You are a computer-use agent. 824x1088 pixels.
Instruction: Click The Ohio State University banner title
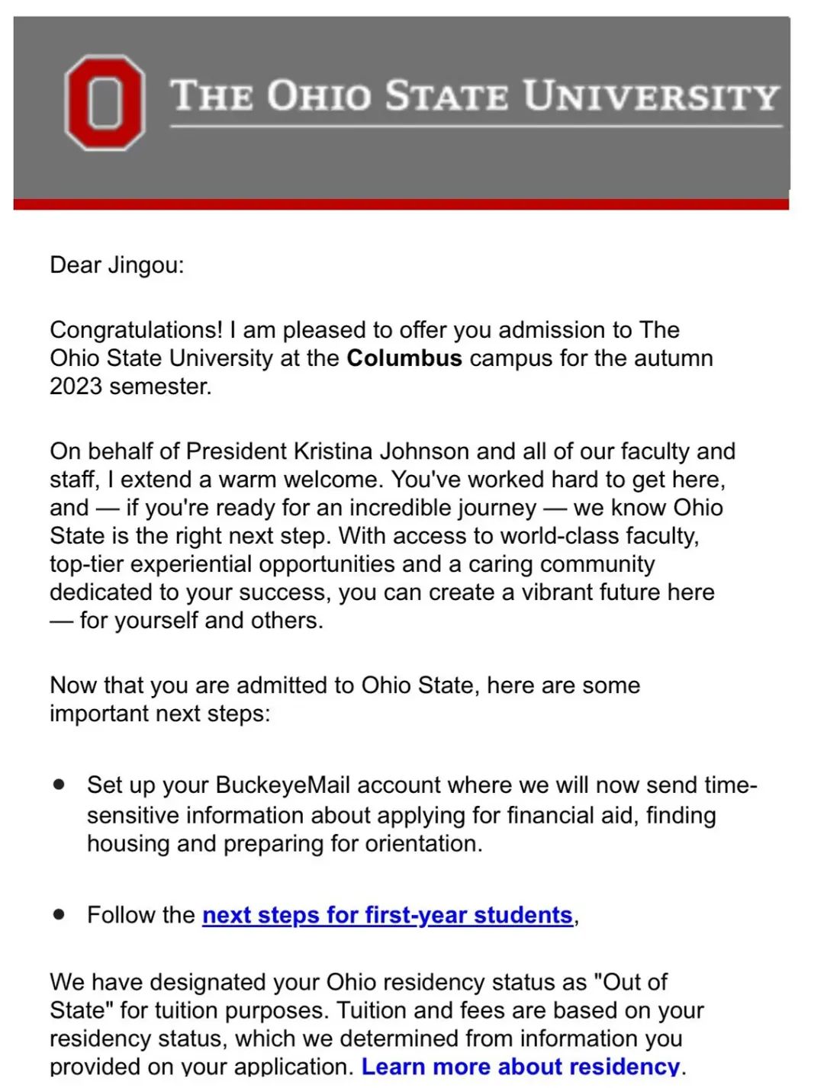(x=475, y=95)
